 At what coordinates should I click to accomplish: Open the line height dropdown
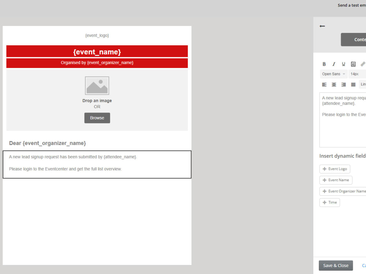pos(362,84)
